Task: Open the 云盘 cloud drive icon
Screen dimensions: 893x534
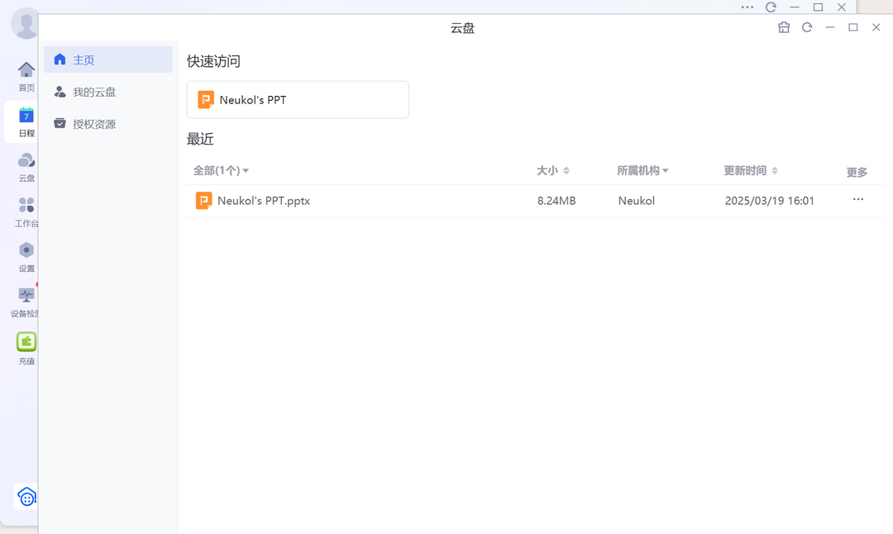Action: (x=26, y=165)
